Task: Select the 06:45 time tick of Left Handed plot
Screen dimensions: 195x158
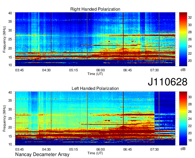Action: 128,149
